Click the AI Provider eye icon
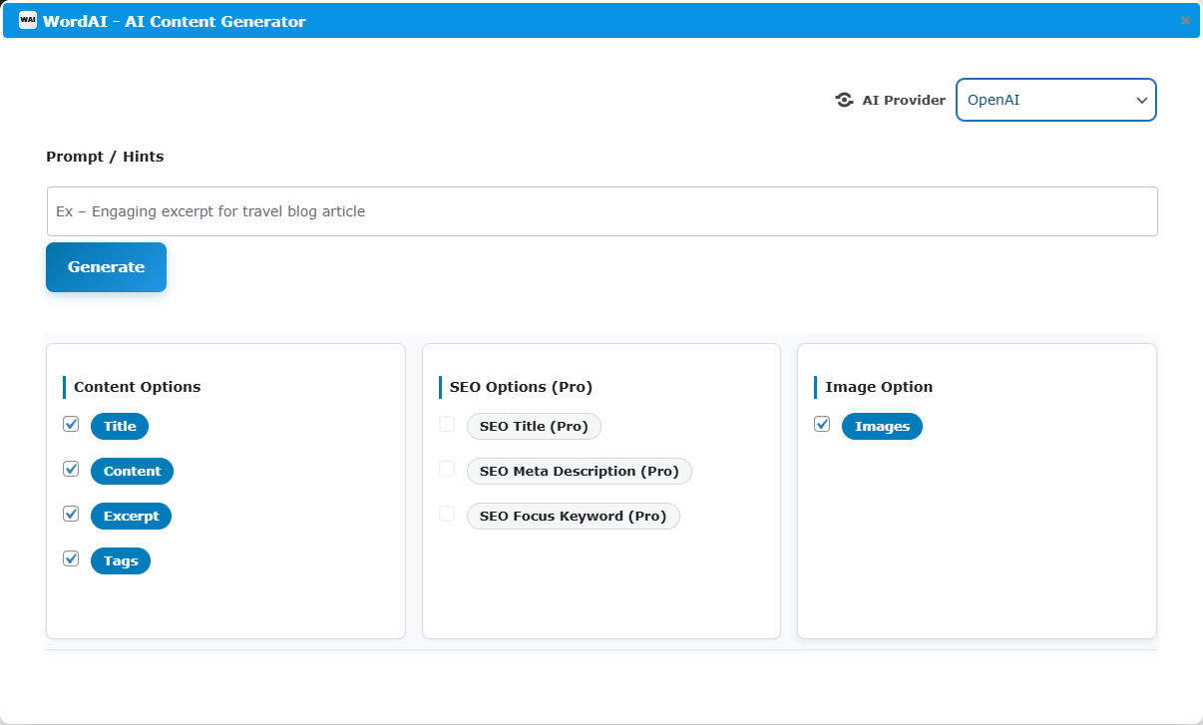Screen dimensions: 1203x725 click(843, 100)
